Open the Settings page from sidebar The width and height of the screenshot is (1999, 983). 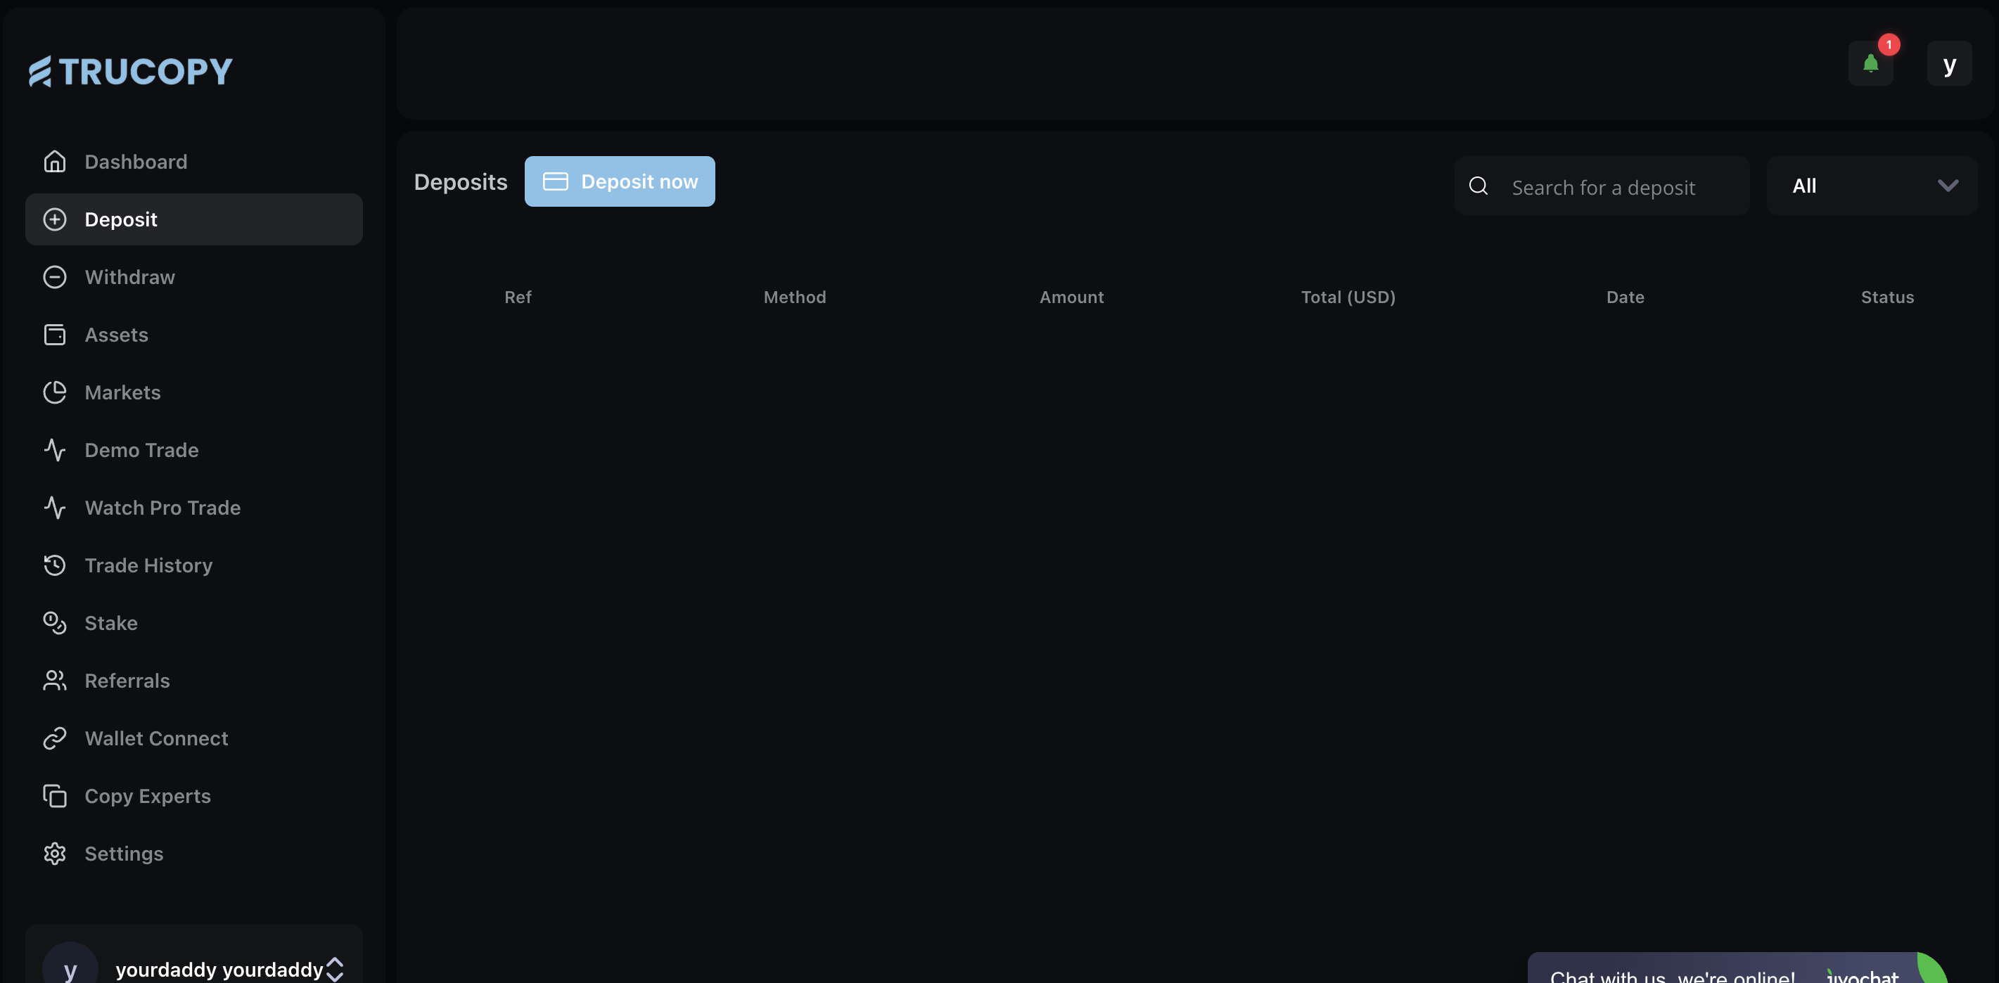123,854
